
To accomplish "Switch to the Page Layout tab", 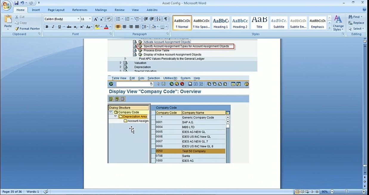I will pos(56,10).
